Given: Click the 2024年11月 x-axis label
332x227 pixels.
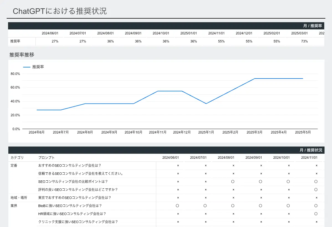Looking at the screenshot, I should 157,132.
